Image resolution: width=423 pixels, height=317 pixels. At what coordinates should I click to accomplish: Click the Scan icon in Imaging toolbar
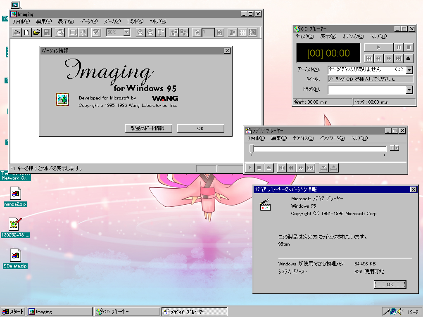point(17,33)
